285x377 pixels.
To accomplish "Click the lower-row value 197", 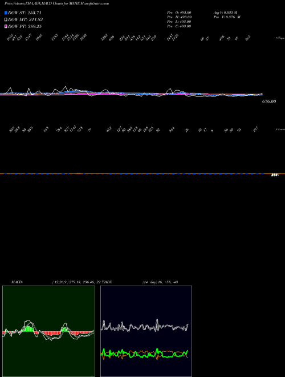I will 255,130.
